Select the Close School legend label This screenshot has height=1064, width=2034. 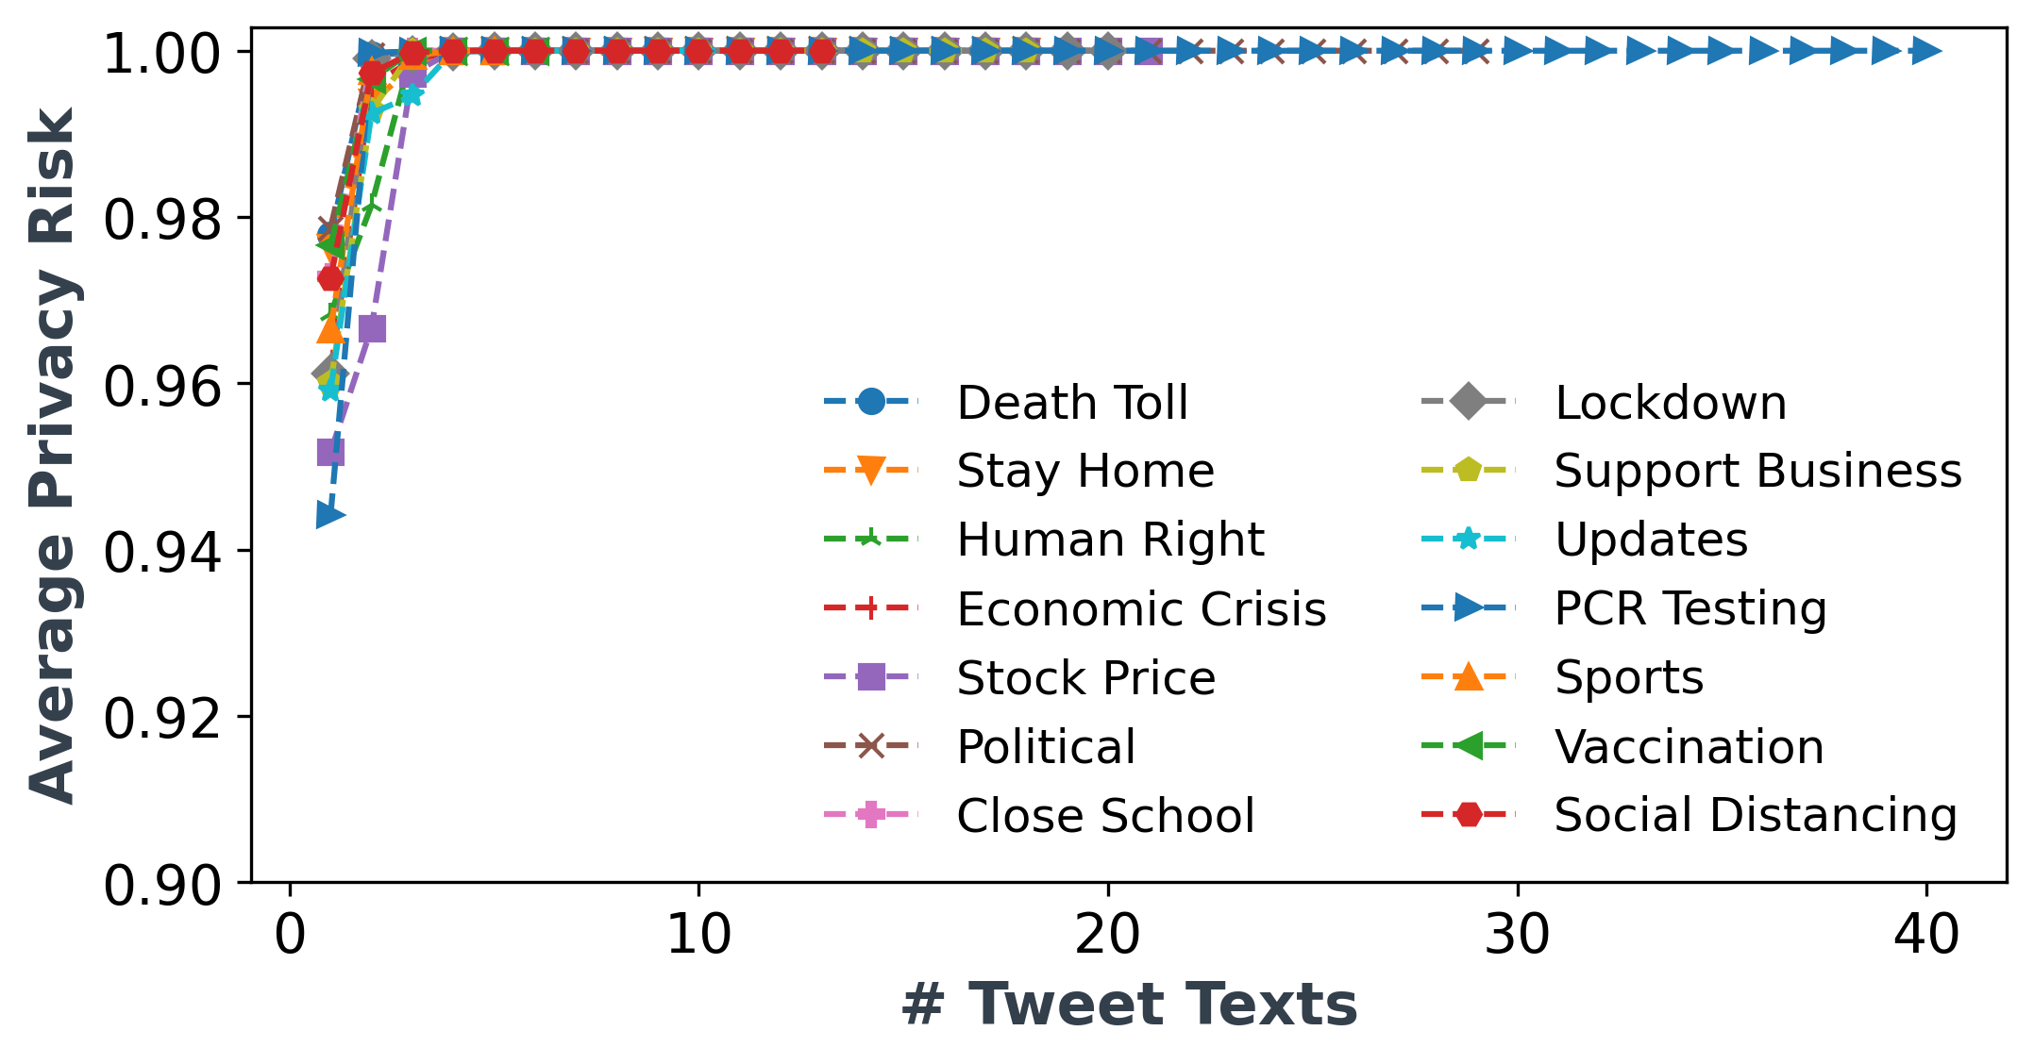pos(1105,816)
